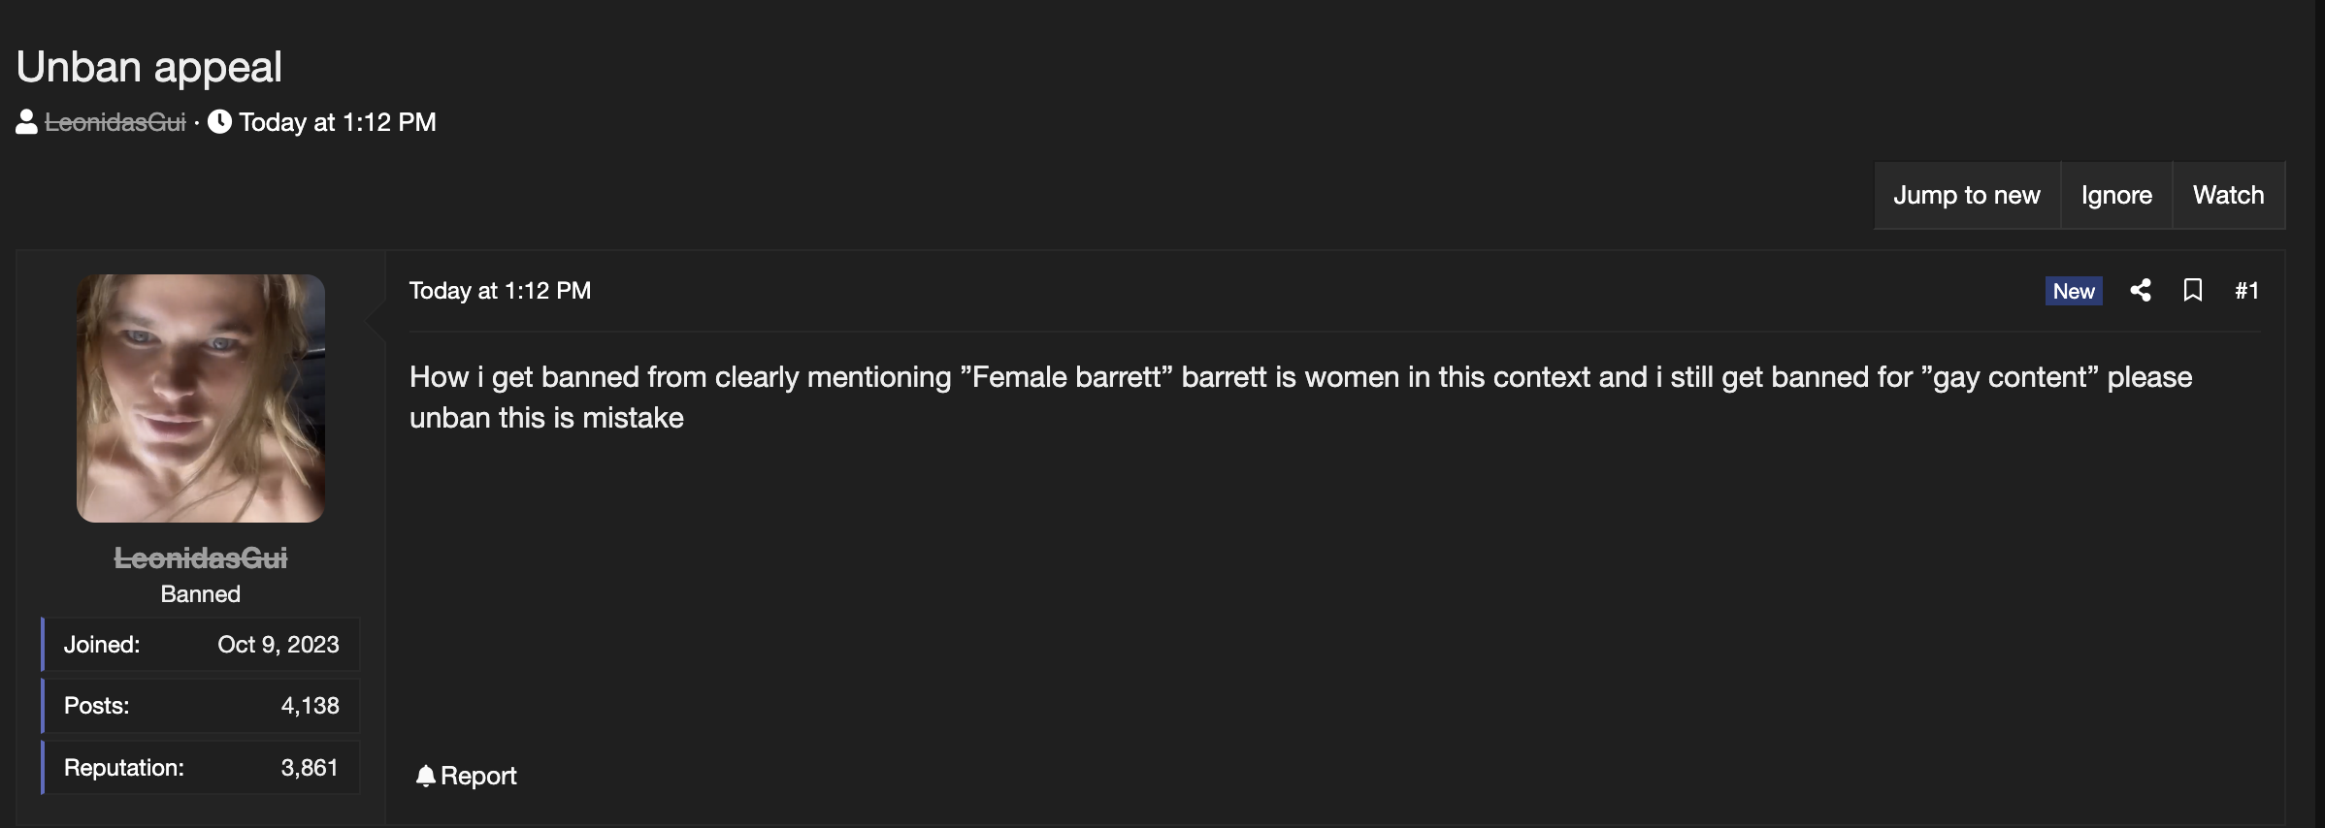2325x828 pixels.
Task: Open the poster's avatar image
Action: [x=201, y=398]
